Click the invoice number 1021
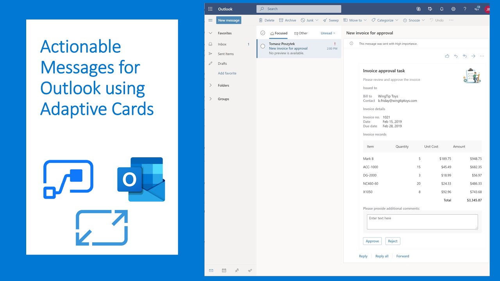 click(x=386, y=117)
